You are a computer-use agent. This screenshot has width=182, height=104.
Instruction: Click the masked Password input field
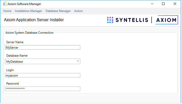[43, 89]
